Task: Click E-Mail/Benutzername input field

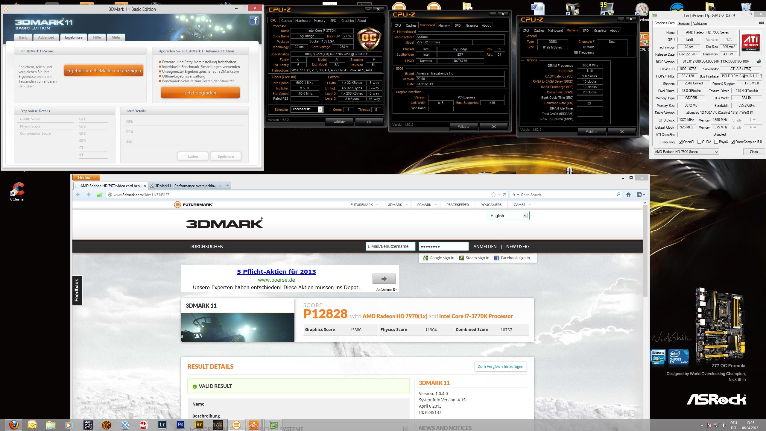Action: point(390,246)
